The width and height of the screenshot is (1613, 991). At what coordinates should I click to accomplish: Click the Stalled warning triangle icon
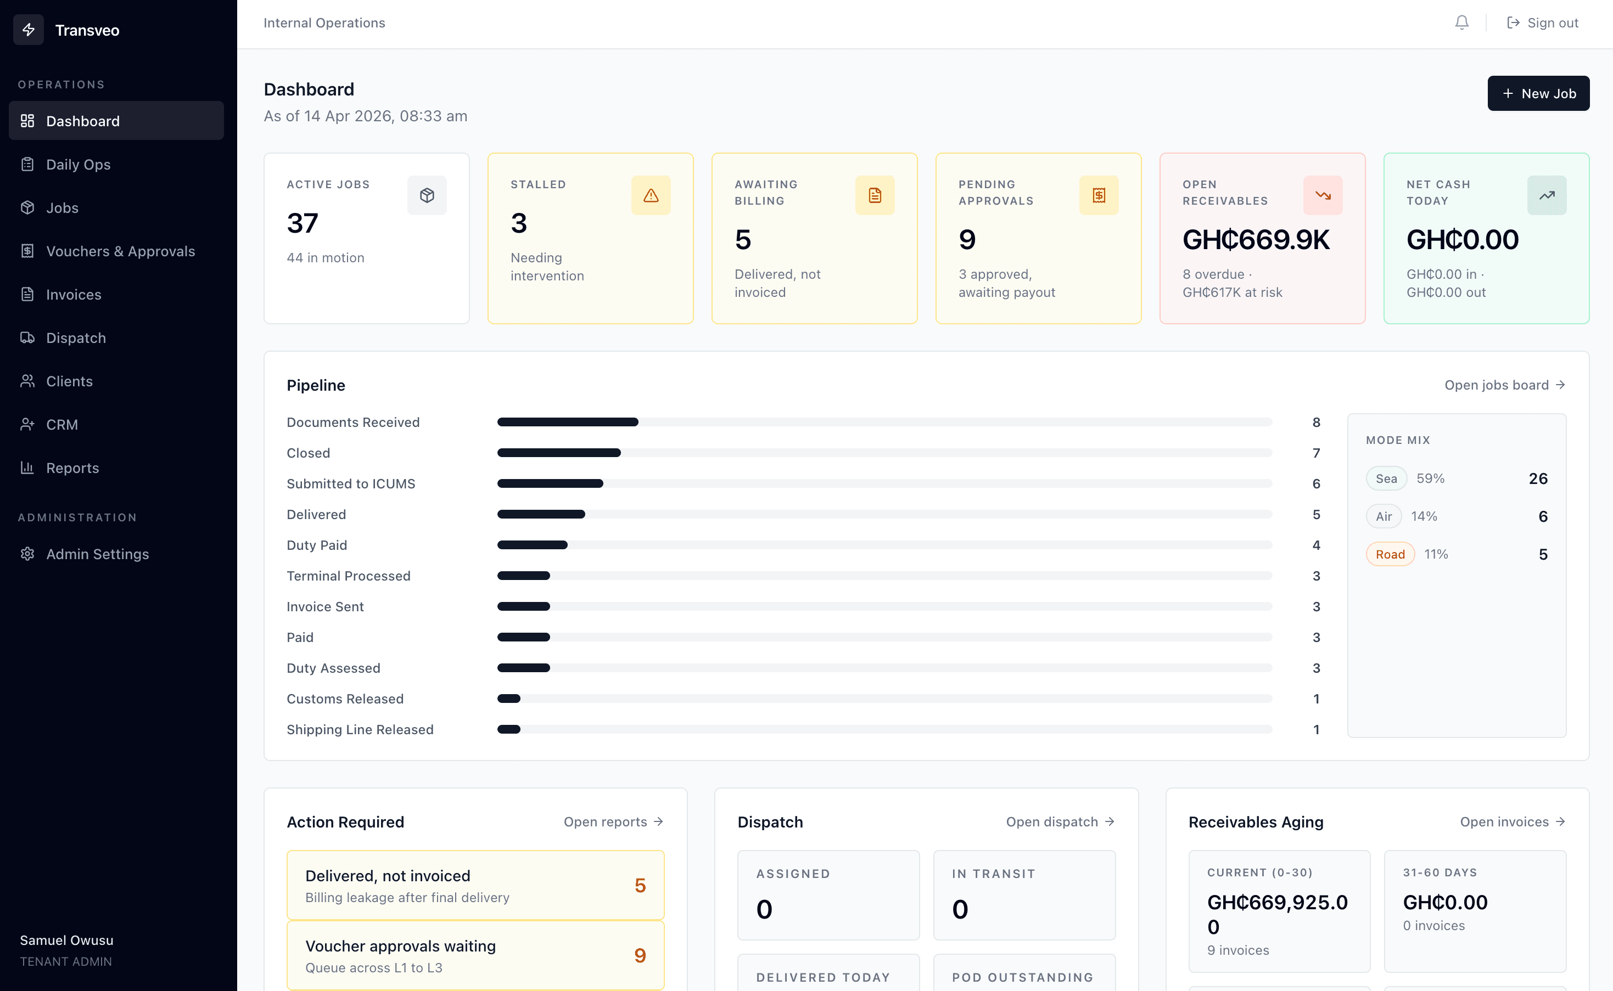point(651,195)
